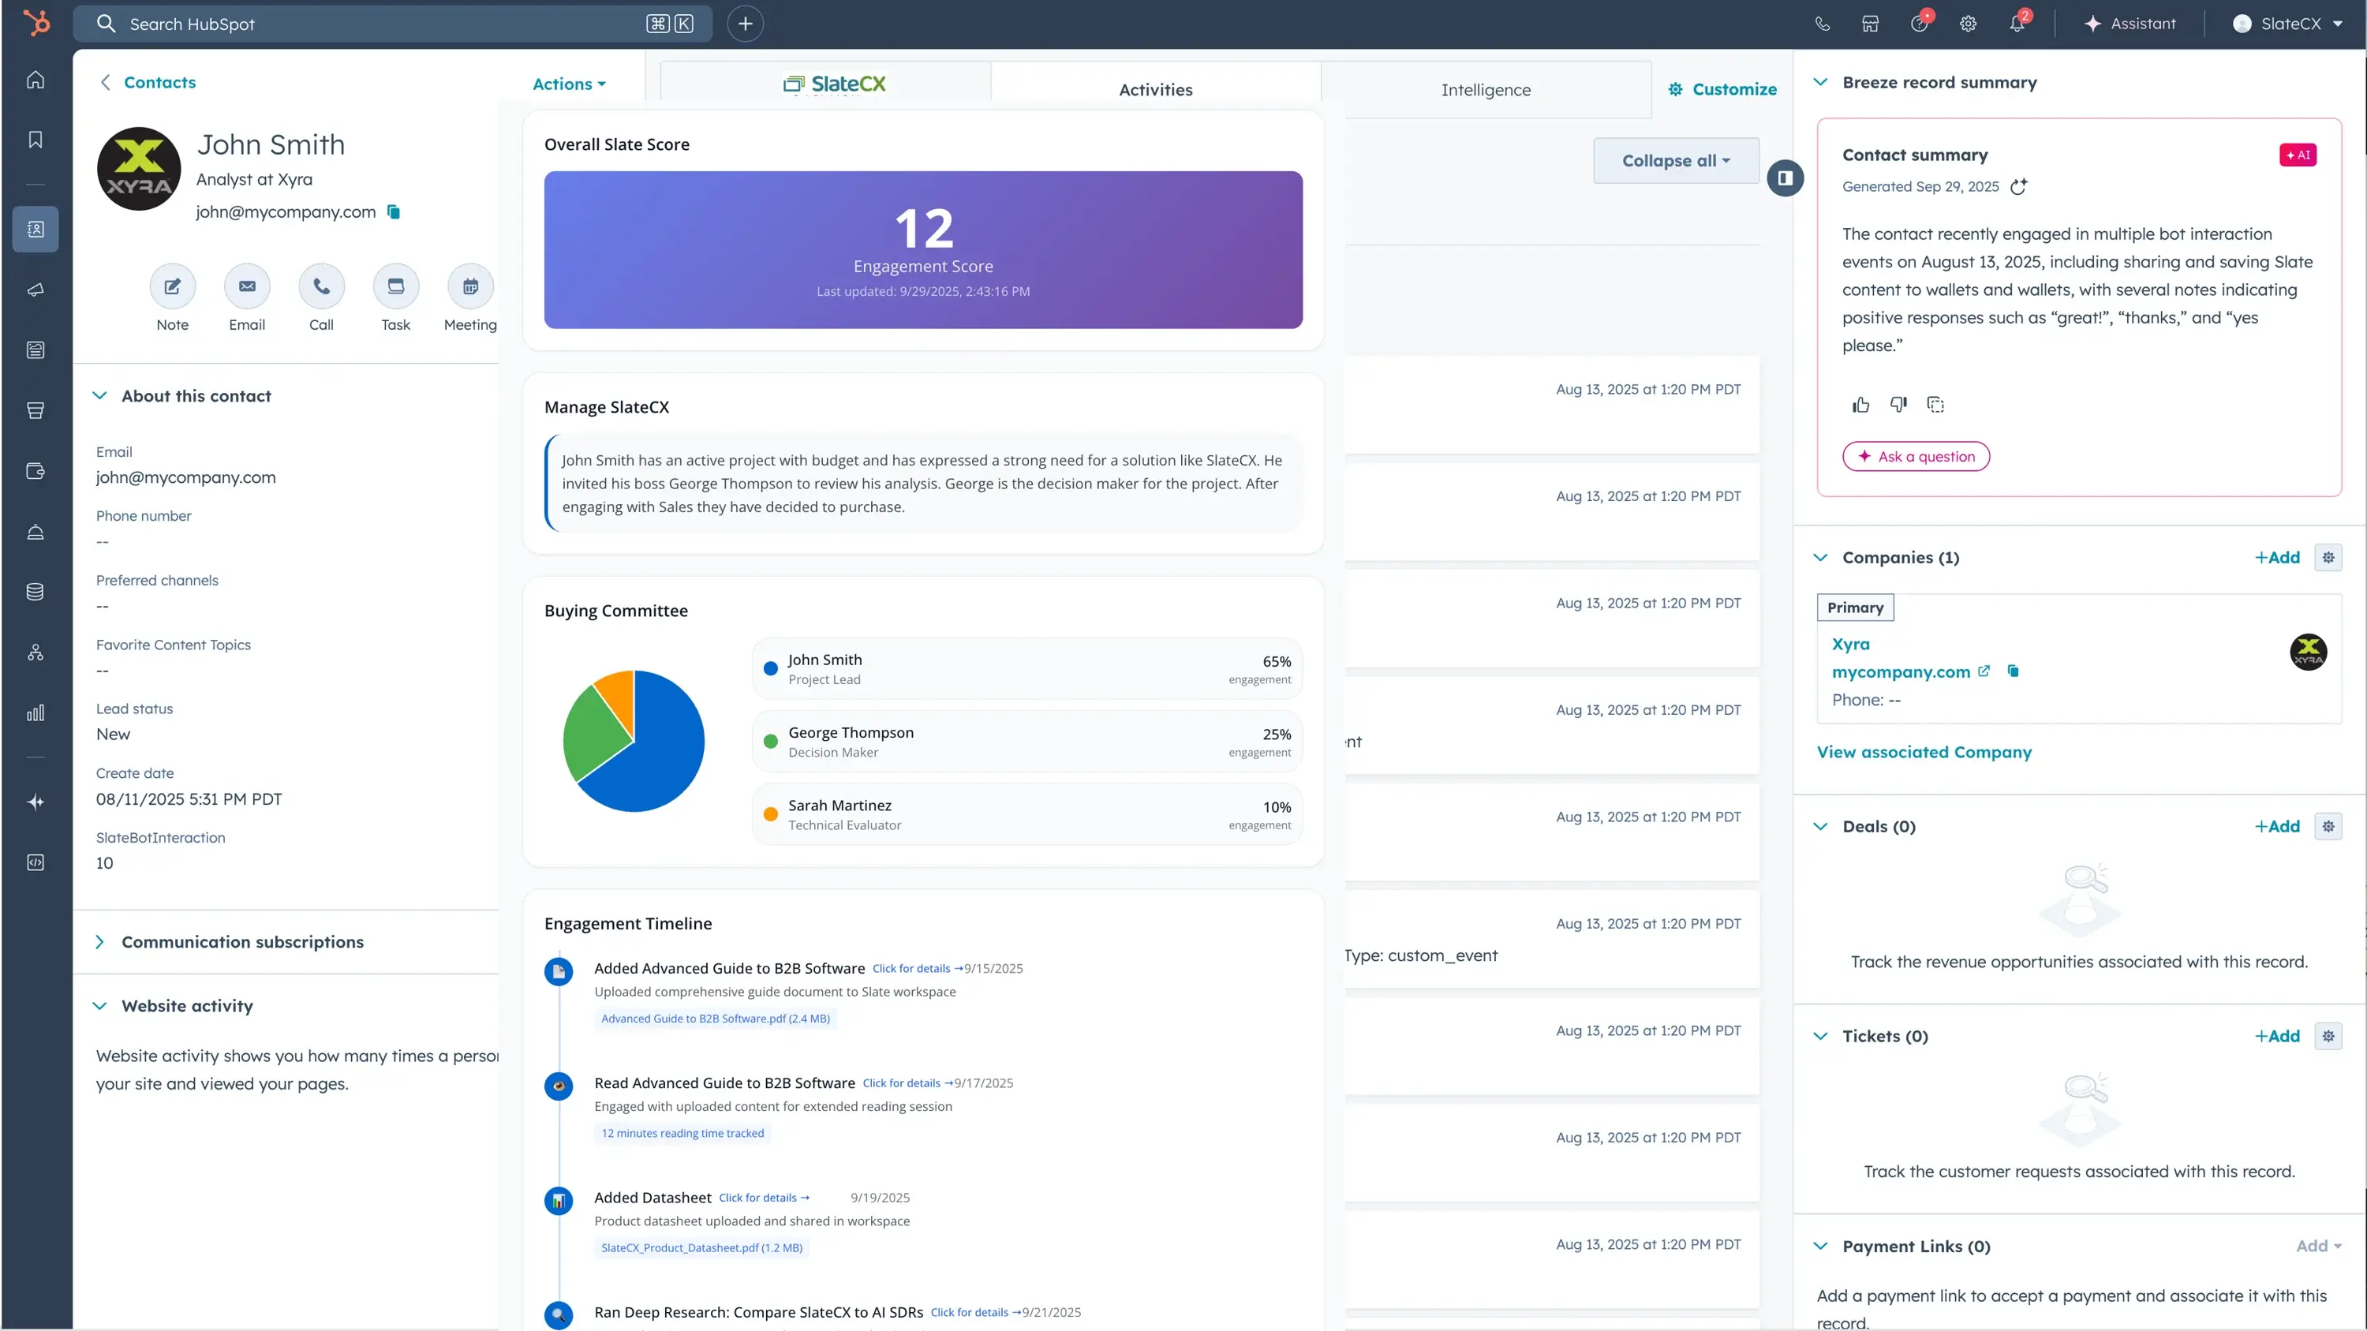Open Deals card settings gear
The height and width of the screenshot is (1331, 2367).
(2328, 827)
